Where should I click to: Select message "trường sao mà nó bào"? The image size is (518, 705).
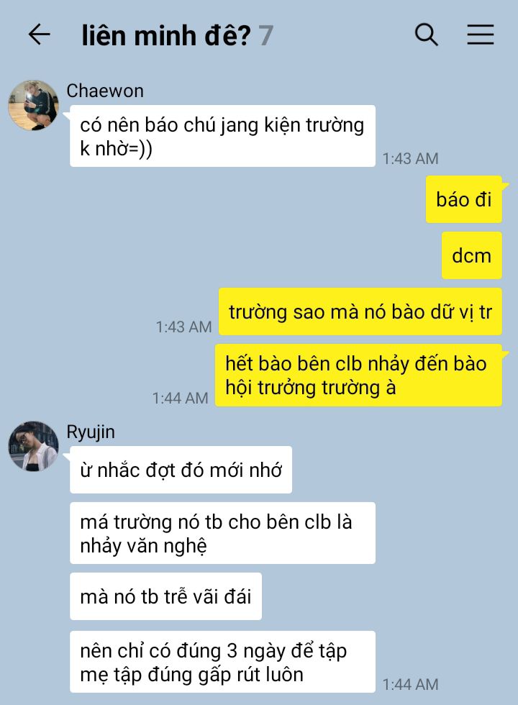360,311
